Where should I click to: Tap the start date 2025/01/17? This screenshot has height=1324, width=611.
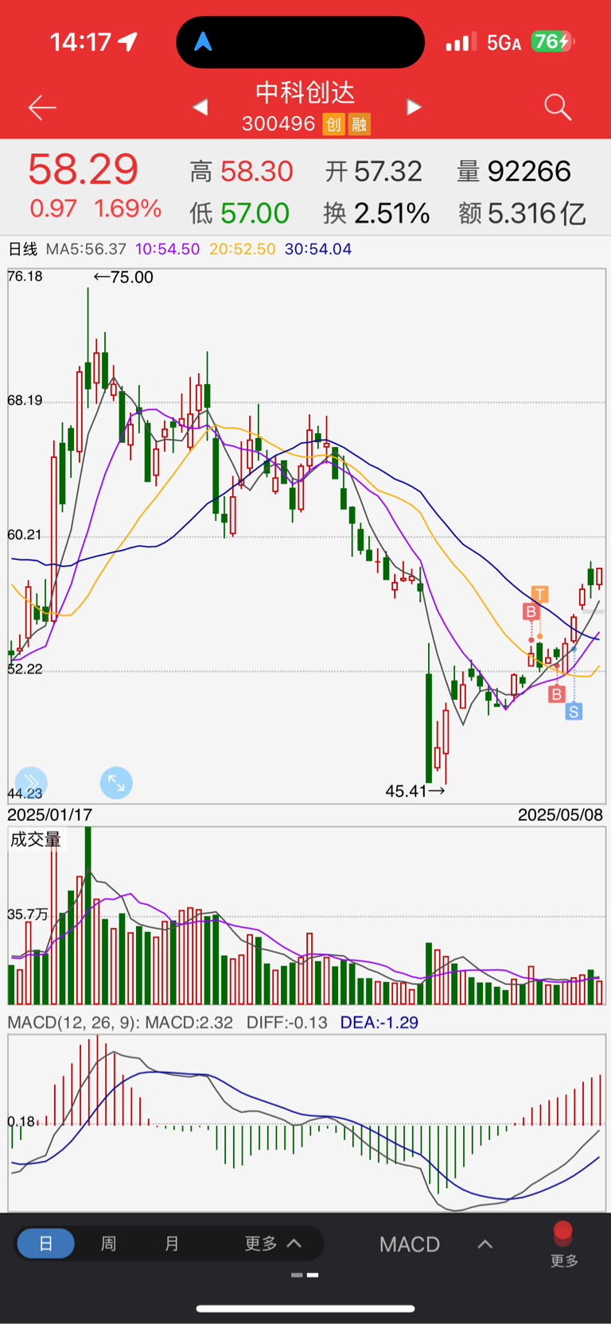pos(50,814)
